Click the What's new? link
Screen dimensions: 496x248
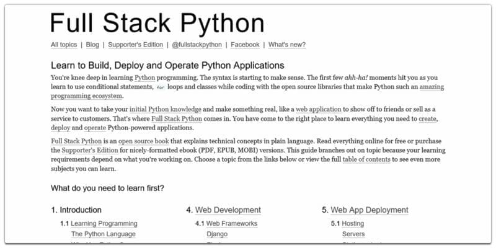click(x=287, y=45)
